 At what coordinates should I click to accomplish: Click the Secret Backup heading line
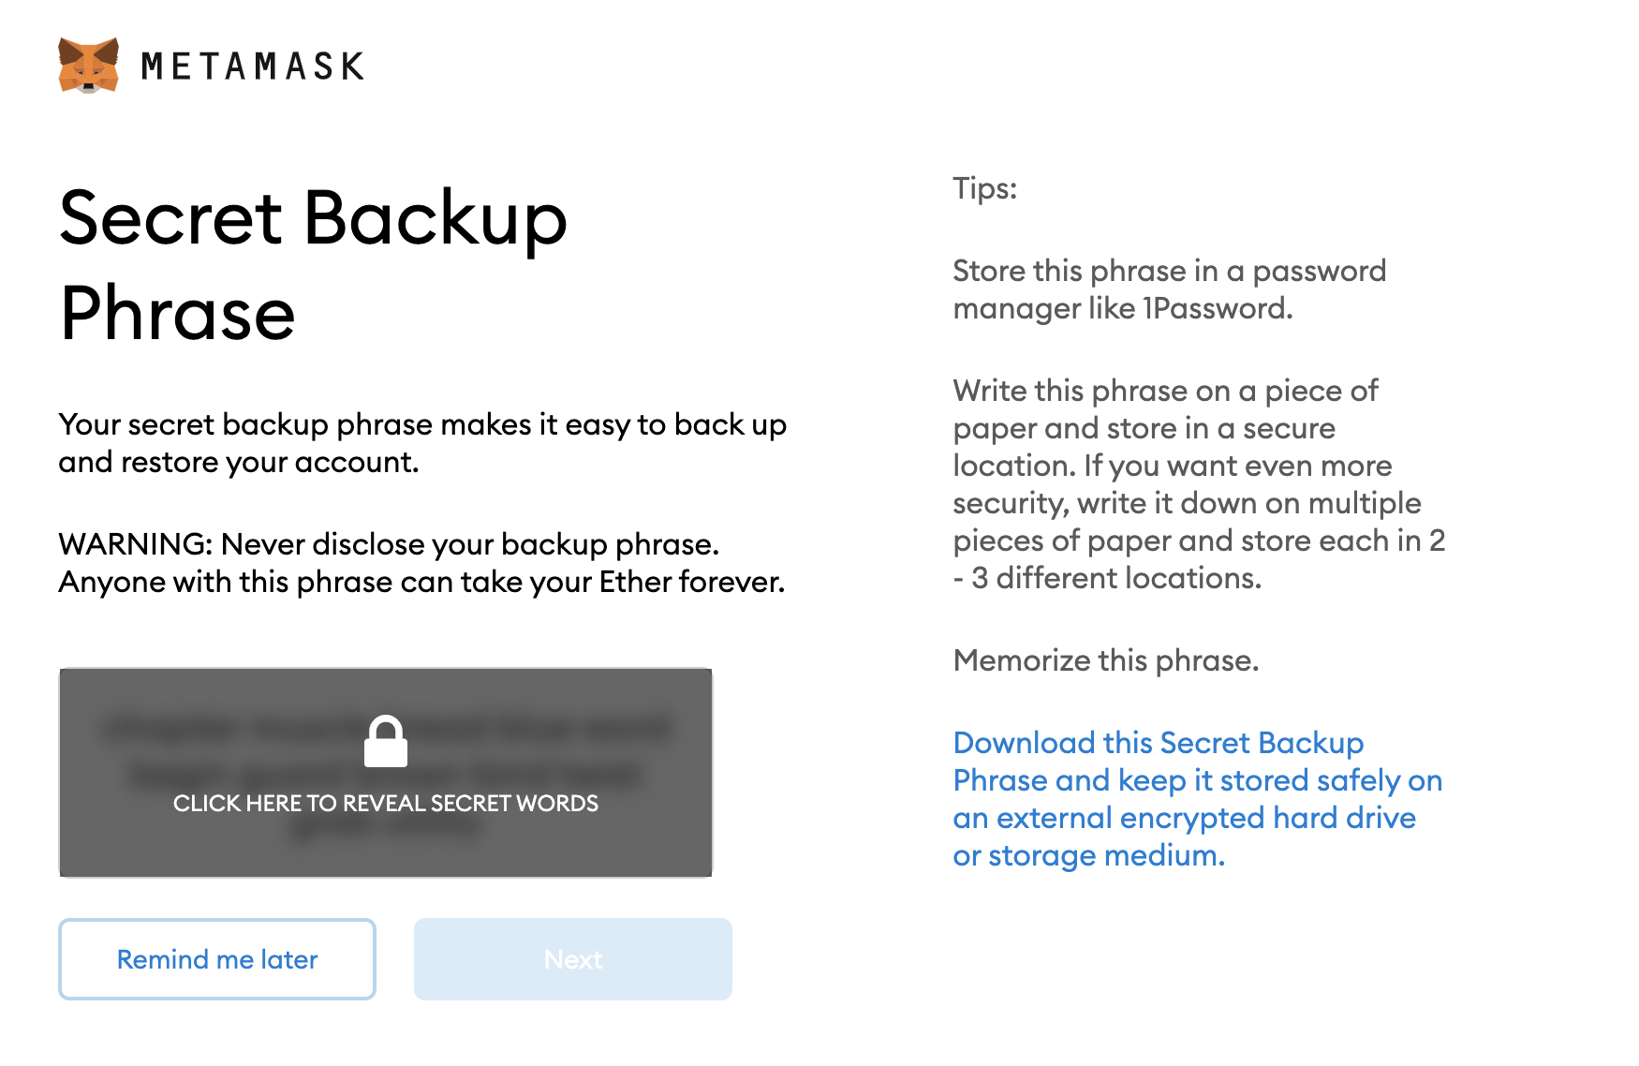313,218
